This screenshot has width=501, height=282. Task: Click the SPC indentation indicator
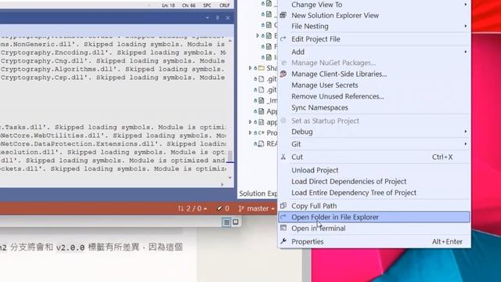[207, 5]
